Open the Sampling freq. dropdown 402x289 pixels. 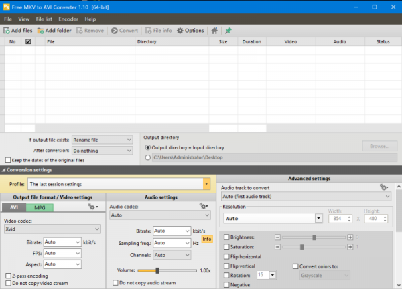172,243
